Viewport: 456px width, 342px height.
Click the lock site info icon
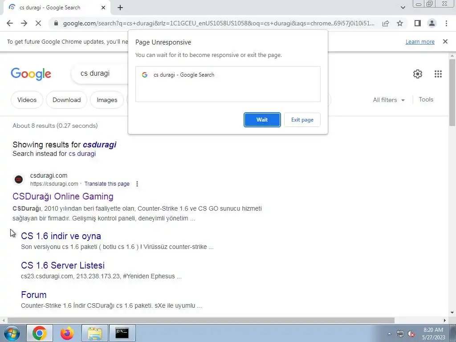56,23
